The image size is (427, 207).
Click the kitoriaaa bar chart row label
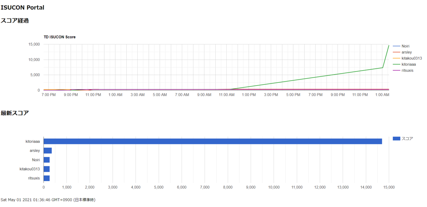coord(32,141)
